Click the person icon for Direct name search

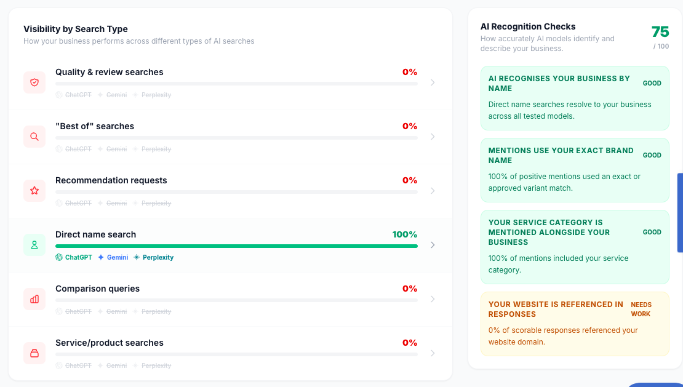coord(34,245)
